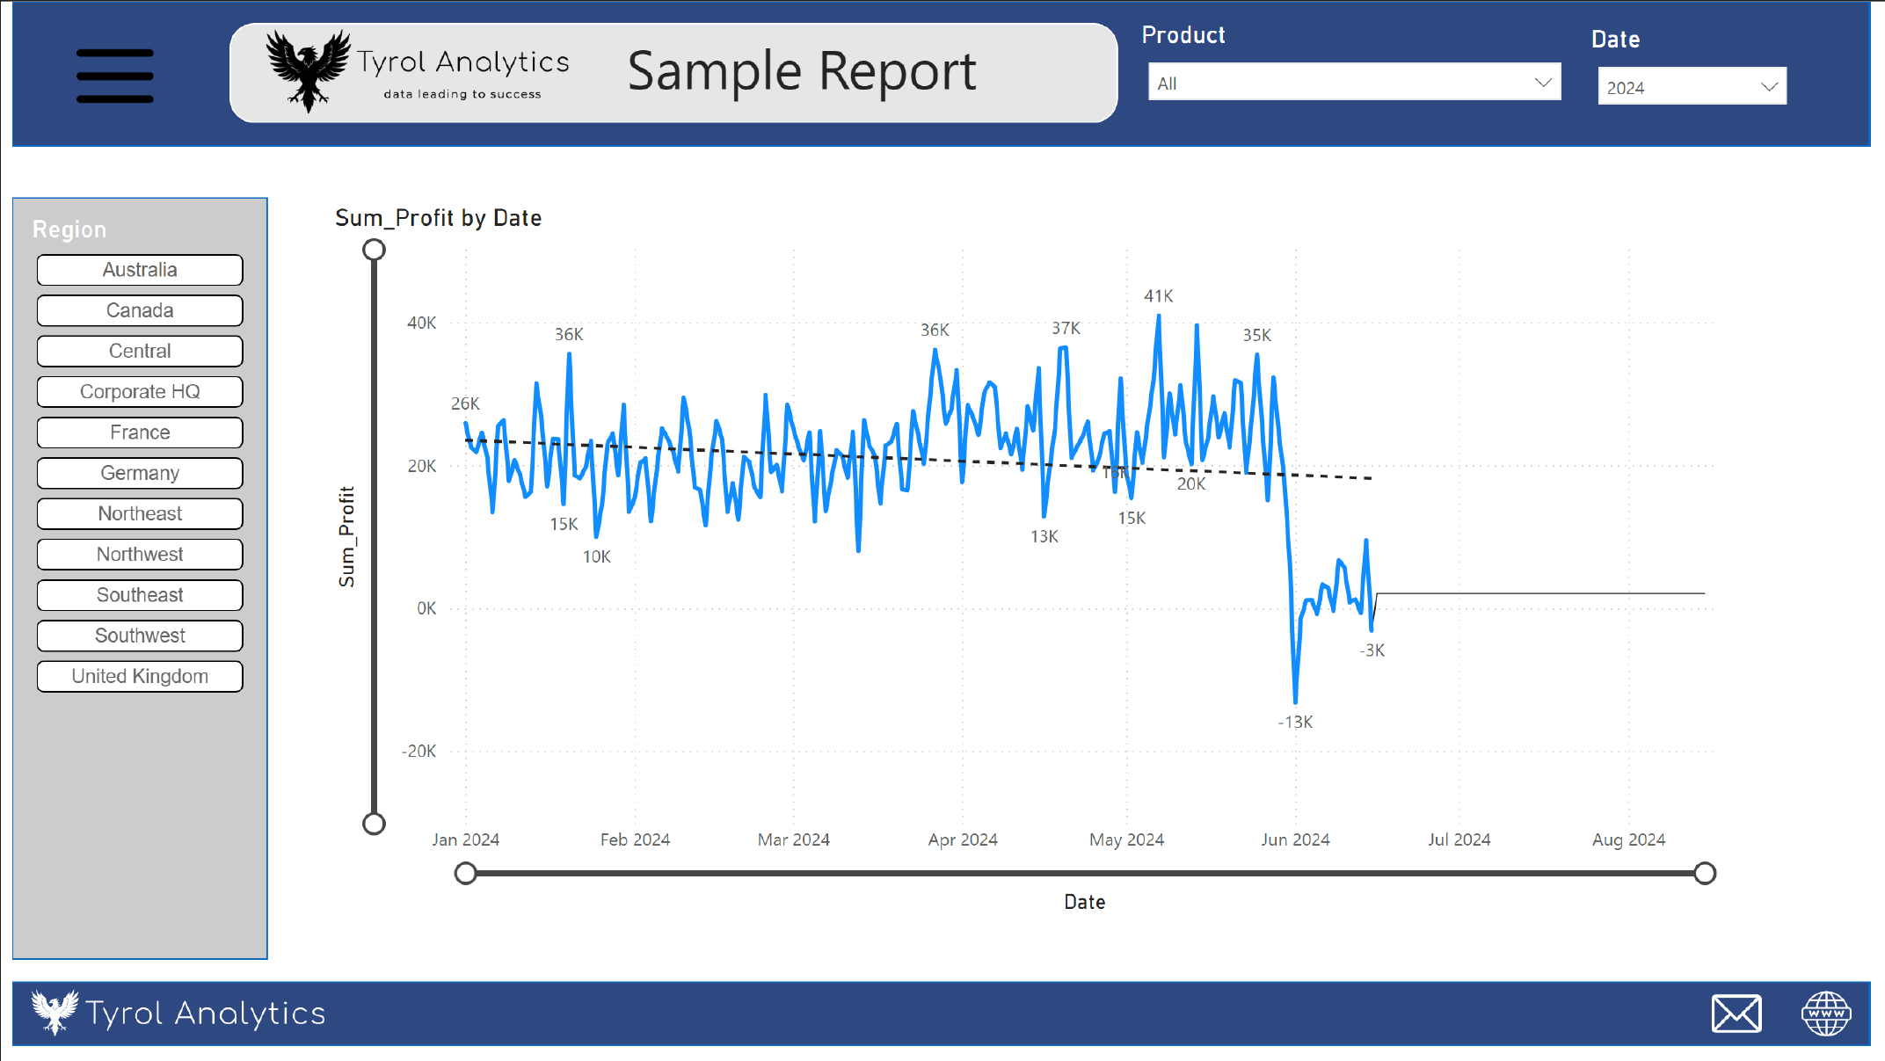This screenshot has height=1061, width=1885.
Task: Click the left handle of Date zoom slider
Action: [466, 873]
